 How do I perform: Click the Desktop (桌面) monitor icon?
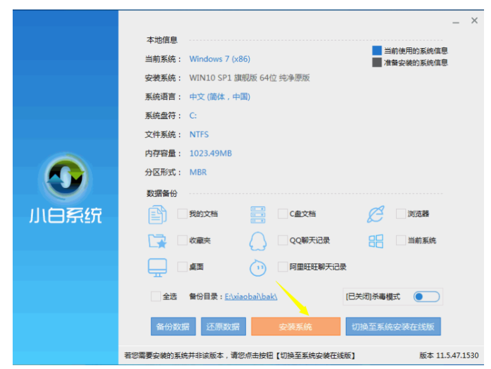tap(157, 267)
